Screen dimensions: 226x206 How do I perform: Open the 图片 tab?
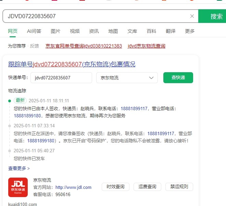pyautogui.click(x=55, y=31)
